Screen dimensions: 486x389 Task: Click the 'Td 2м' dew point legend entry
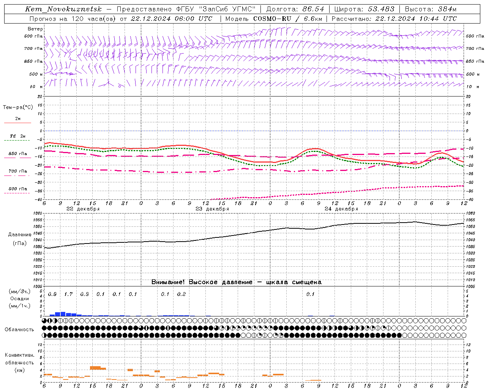(x=18, y=136)
